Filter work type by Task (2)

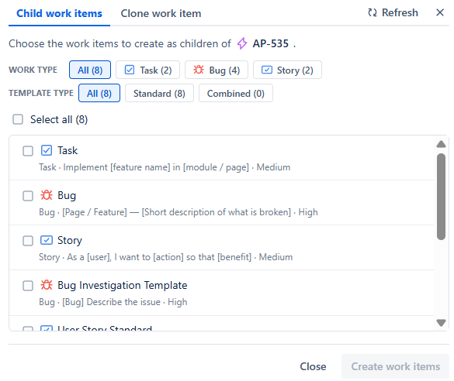click(x=147, y=70)
